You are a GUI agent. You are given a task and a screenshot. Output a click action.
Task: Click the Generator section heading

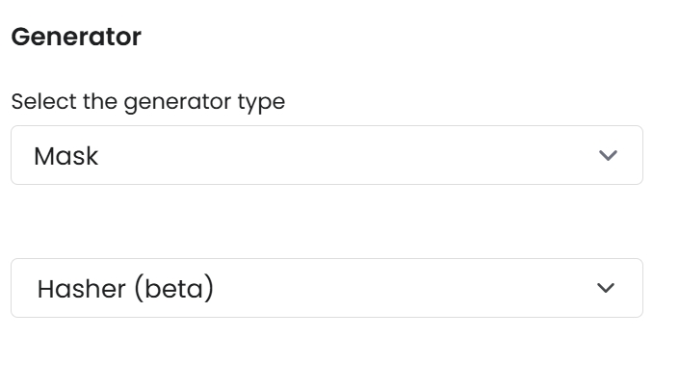(x=76, y=38)
